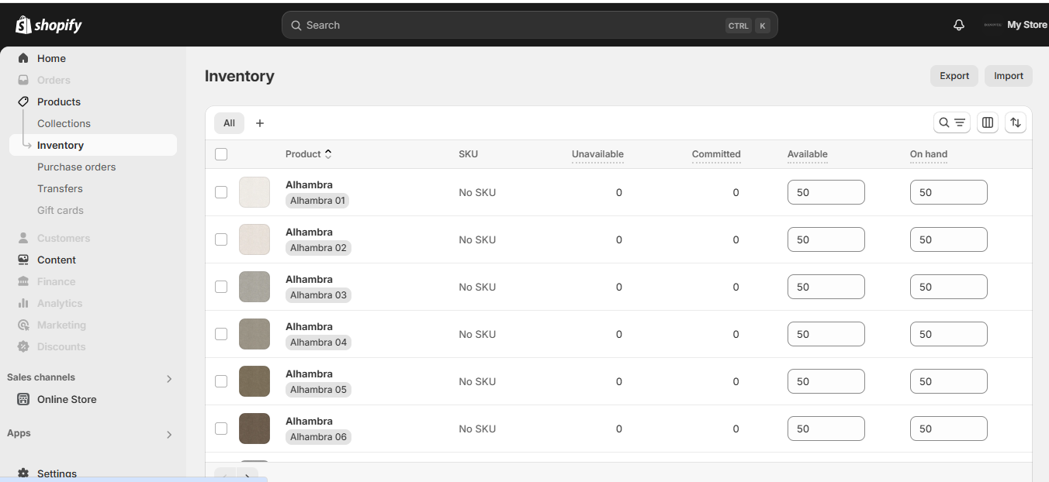Click the Shopify logo
This screenshot has width=1049, height=482.
[49, 25]
